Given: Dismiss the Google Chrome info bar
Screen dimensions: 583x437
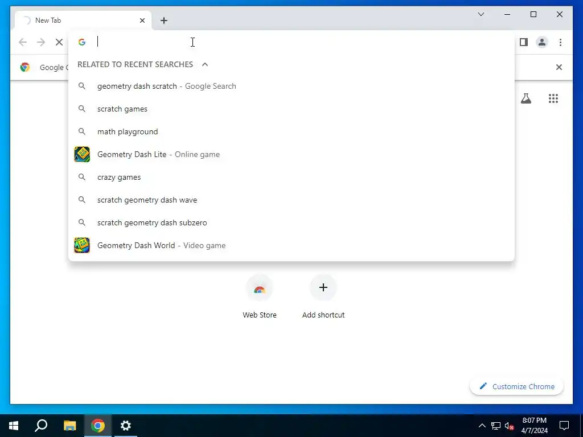Looking at the screenshot, I should click(x=559, y=67).
